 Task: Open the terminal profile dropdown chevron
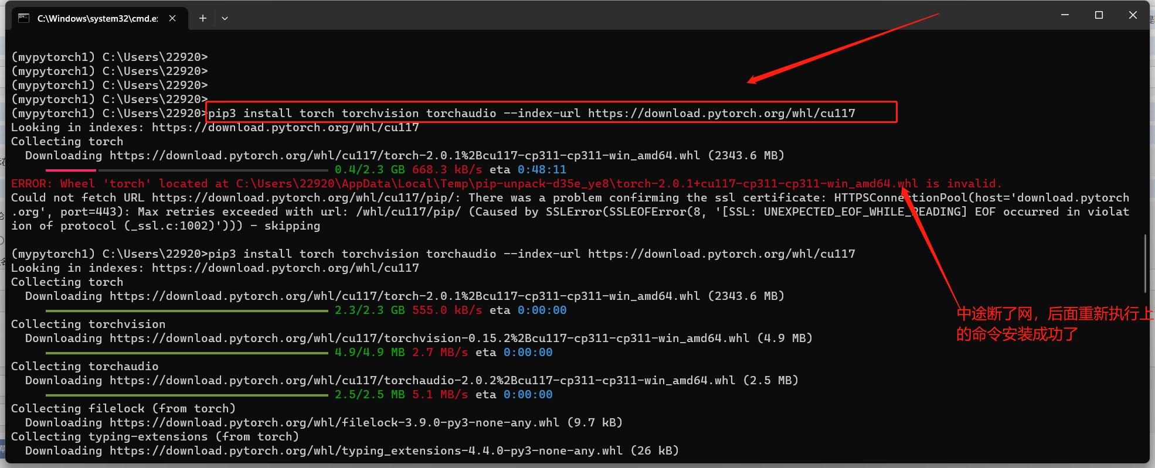click(225, 18)
